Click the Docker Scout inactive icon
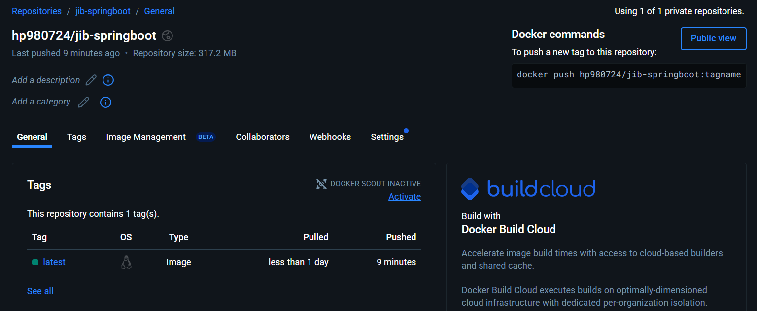 pyautogui.click(x=321, y=184)
